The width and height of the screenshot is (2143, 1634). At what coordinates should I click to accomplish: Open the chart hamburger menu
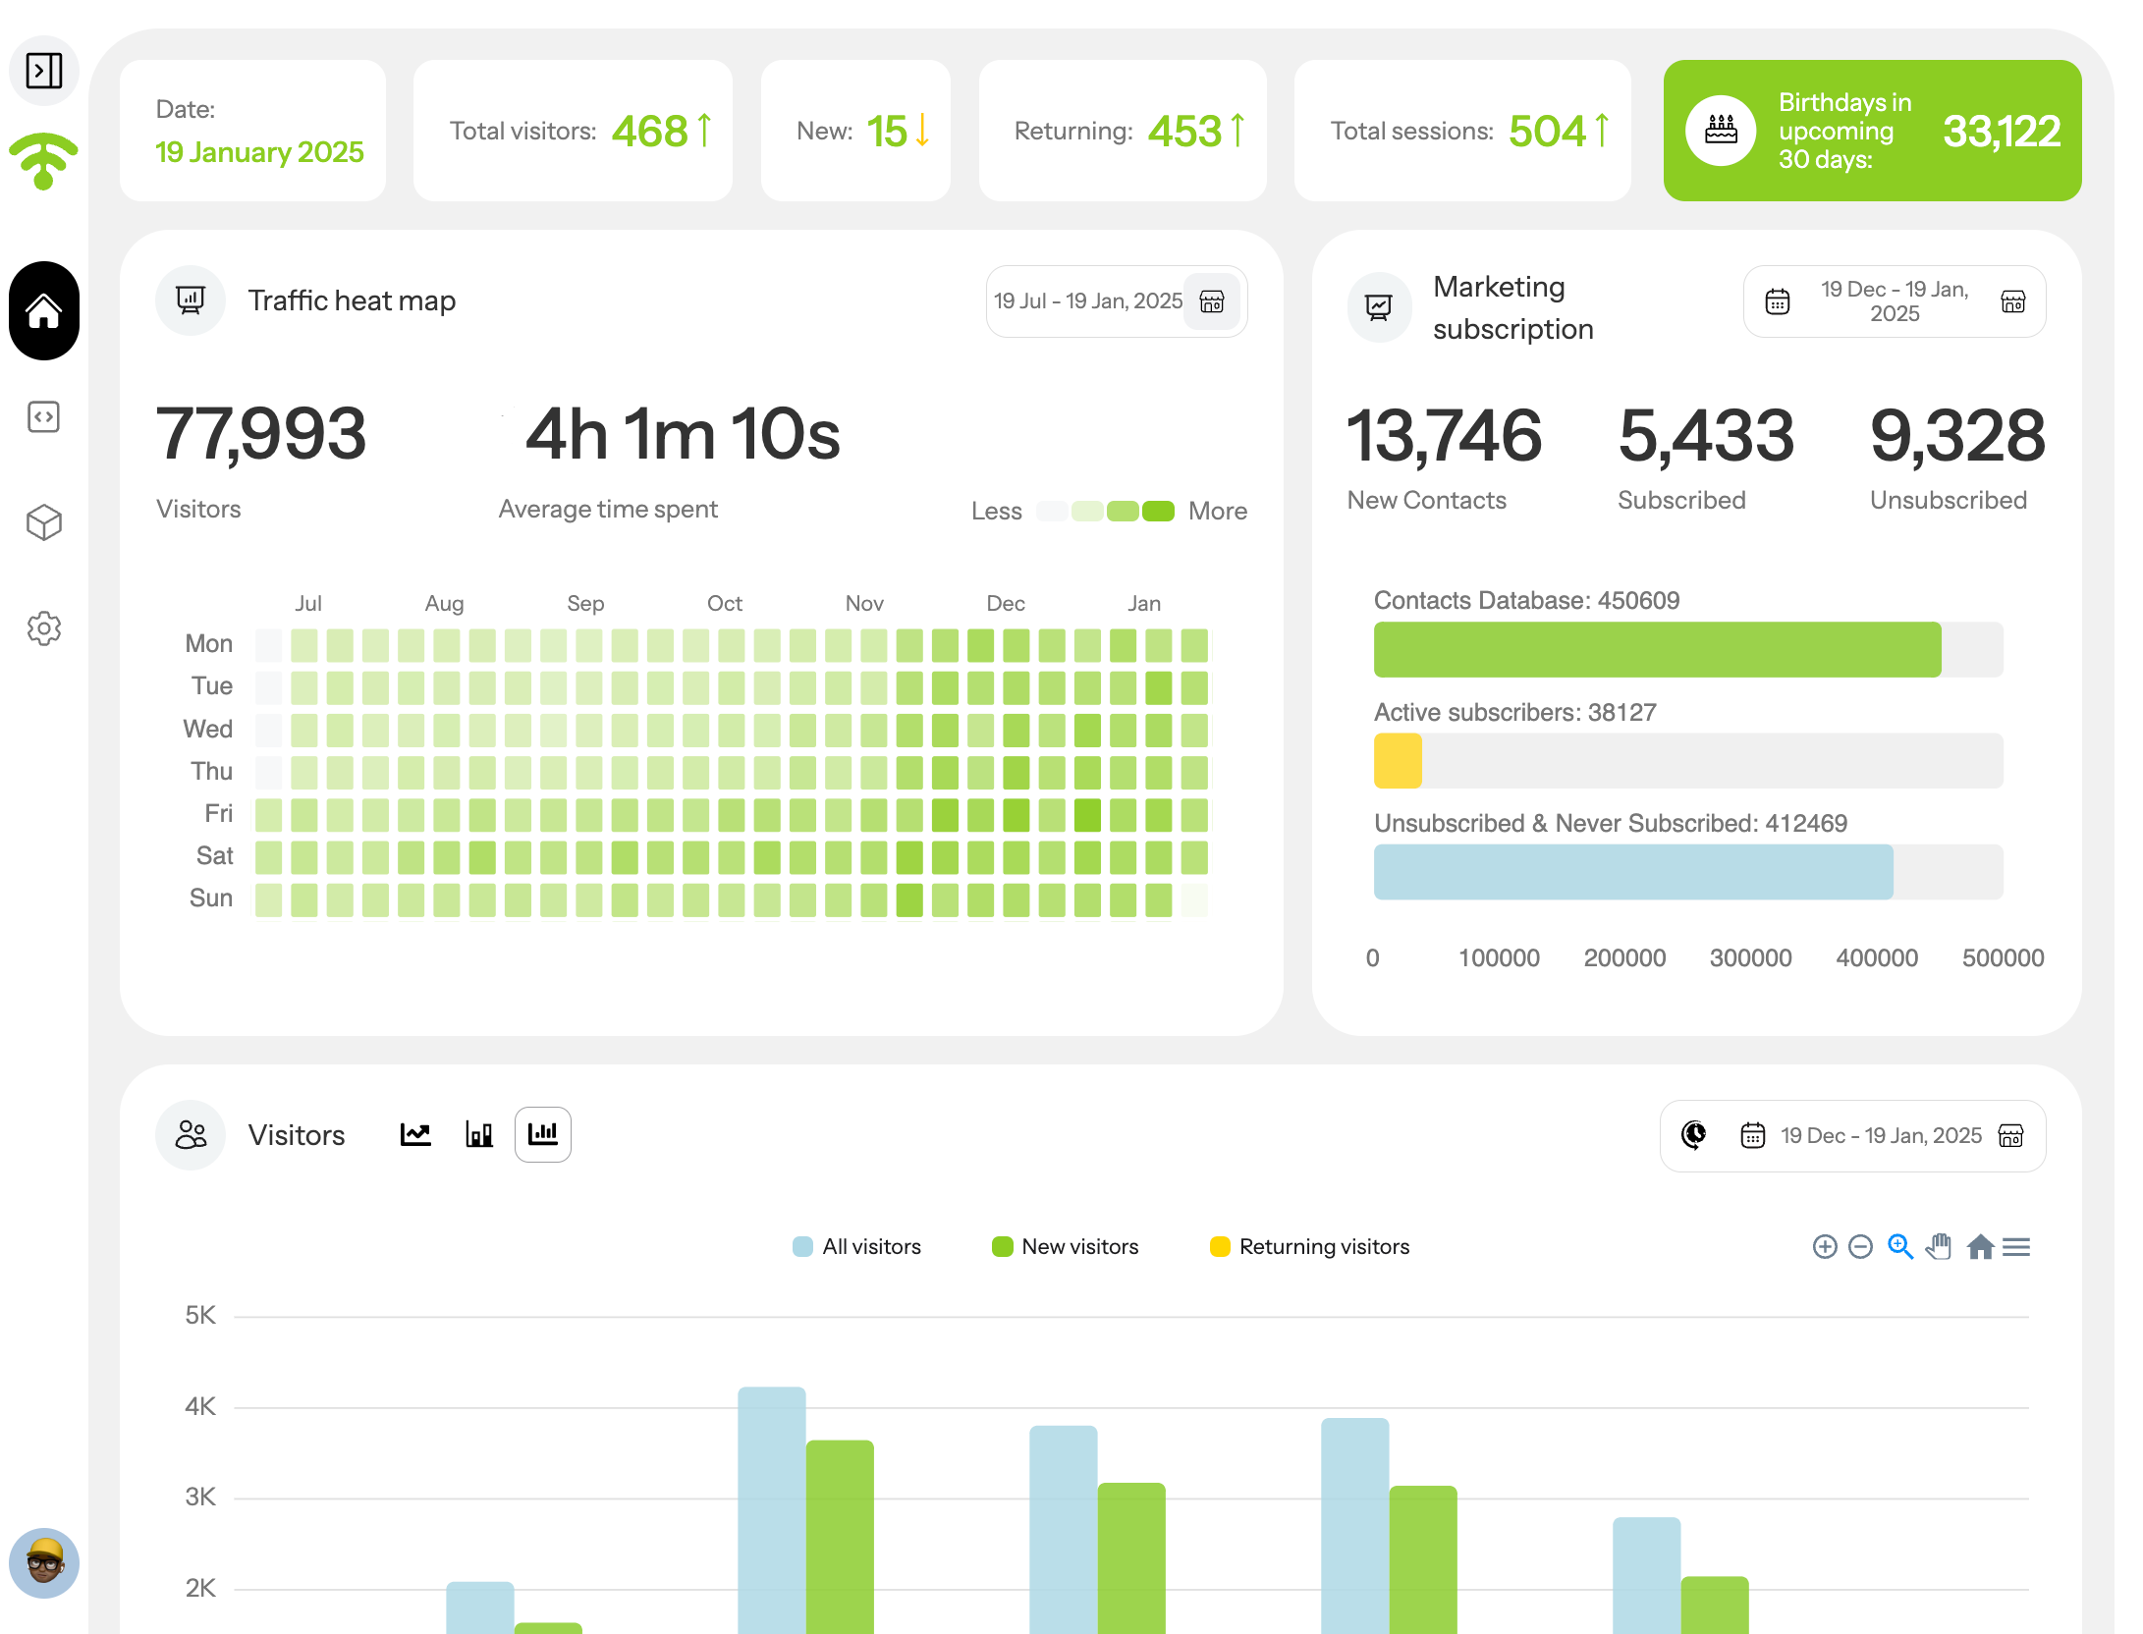pos(2016,1247)
